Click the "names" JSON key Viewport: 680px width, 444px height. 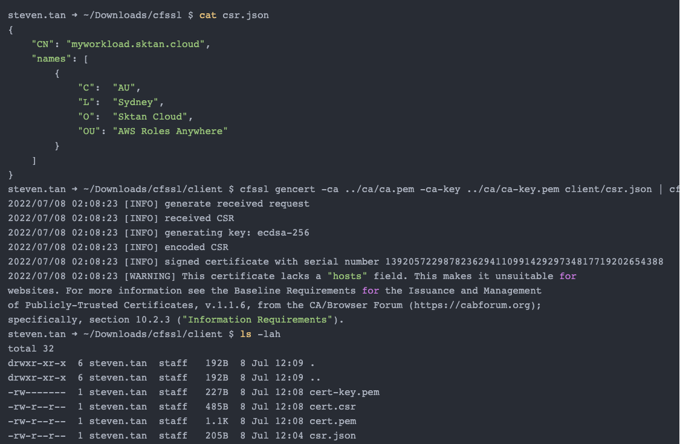click(x=51, y=59)
